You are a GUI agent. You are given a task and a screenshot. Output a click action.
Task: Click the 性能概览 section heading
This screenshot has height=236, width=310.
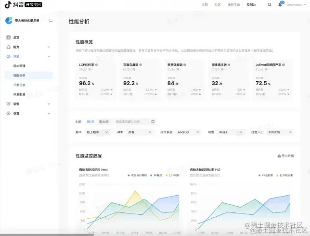[84, 42]
